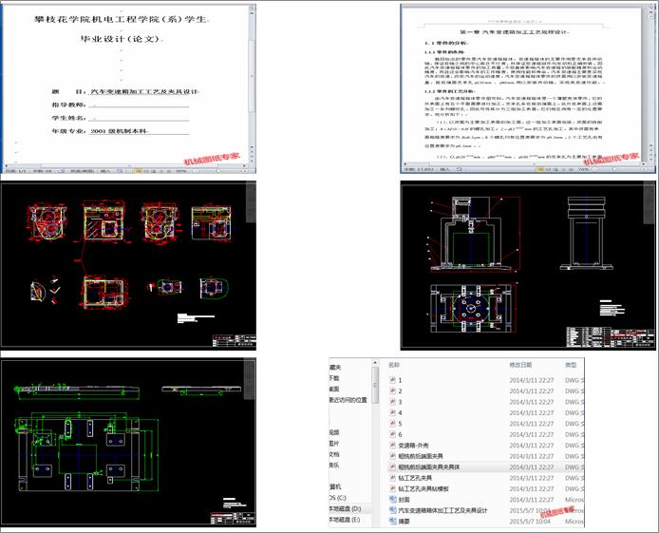Select DWG file icon for file 4
This screenshot has width=659, height=533.
pyautogui.click(x=393, y=412)
